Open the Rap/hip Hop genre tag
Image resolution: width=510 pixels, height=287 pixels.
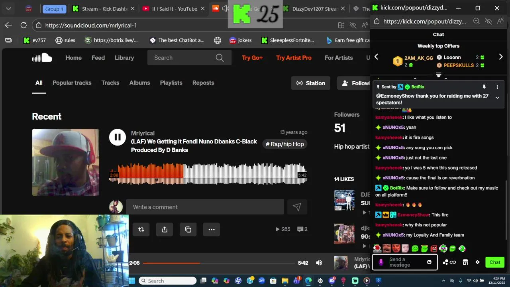point(284,144)
